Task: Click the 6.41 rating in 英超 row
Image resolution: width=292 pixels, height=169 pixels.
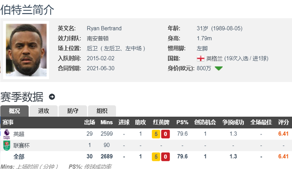Action: point(283,133)
